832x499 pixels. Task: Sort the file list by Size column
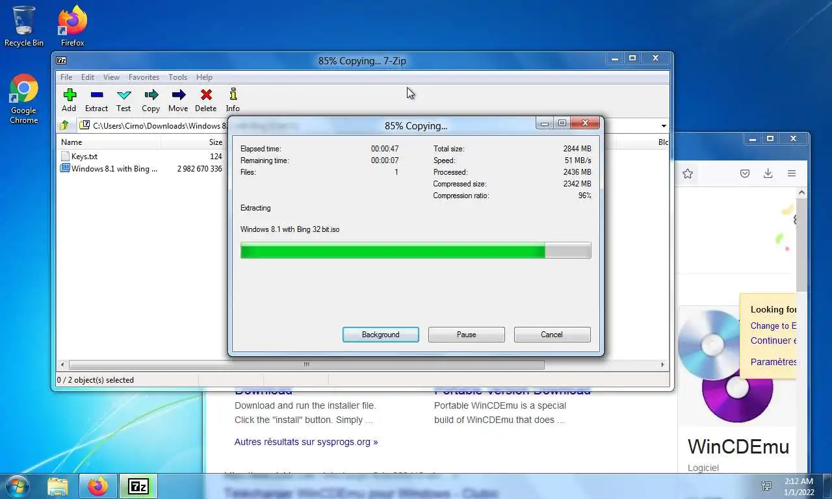194,142
